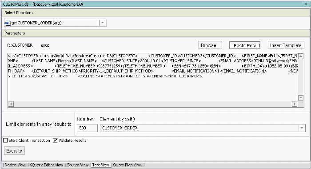This screenshot has height=169, width=311.
Task: Switch to the Query Plan View tab
Action: tap(128, 165)
